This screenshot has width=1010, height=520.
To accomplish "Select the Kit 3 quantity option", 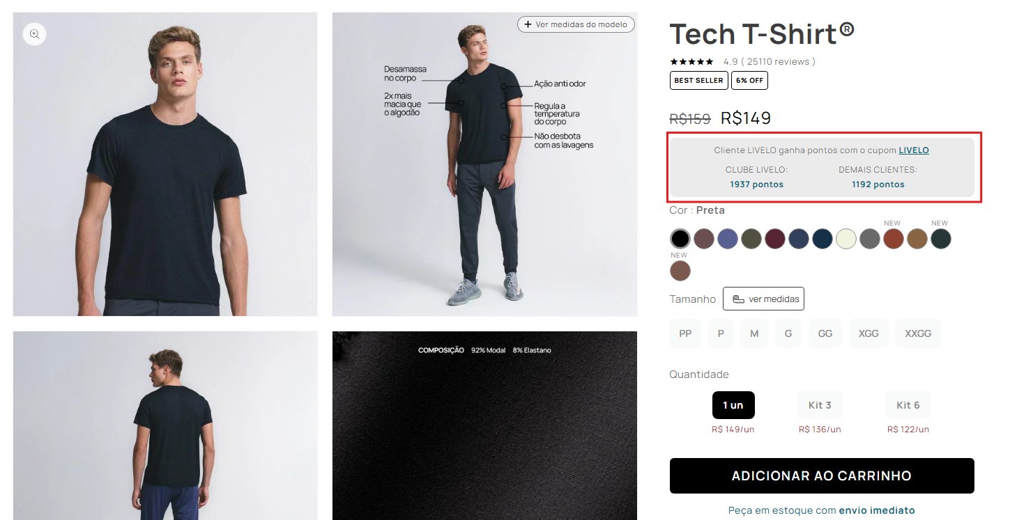I will (x=820, y=405).
